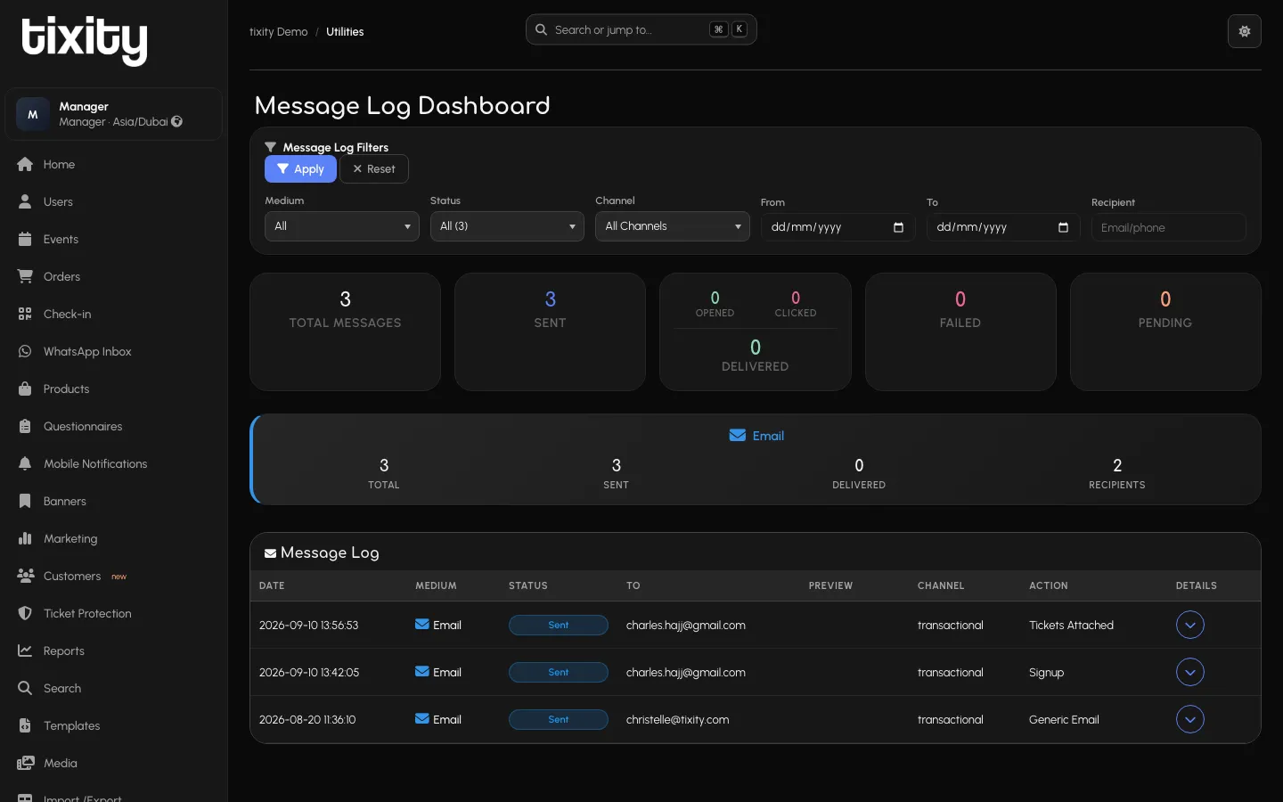The image size is (1283, 802).
Task: Click the Events calendar icon
Action: coord(25,239)
